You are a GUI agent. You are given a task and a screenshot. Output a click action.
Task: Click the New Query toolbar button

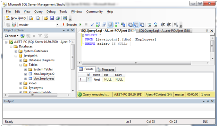pyautogui.click(x=16, y=18)
